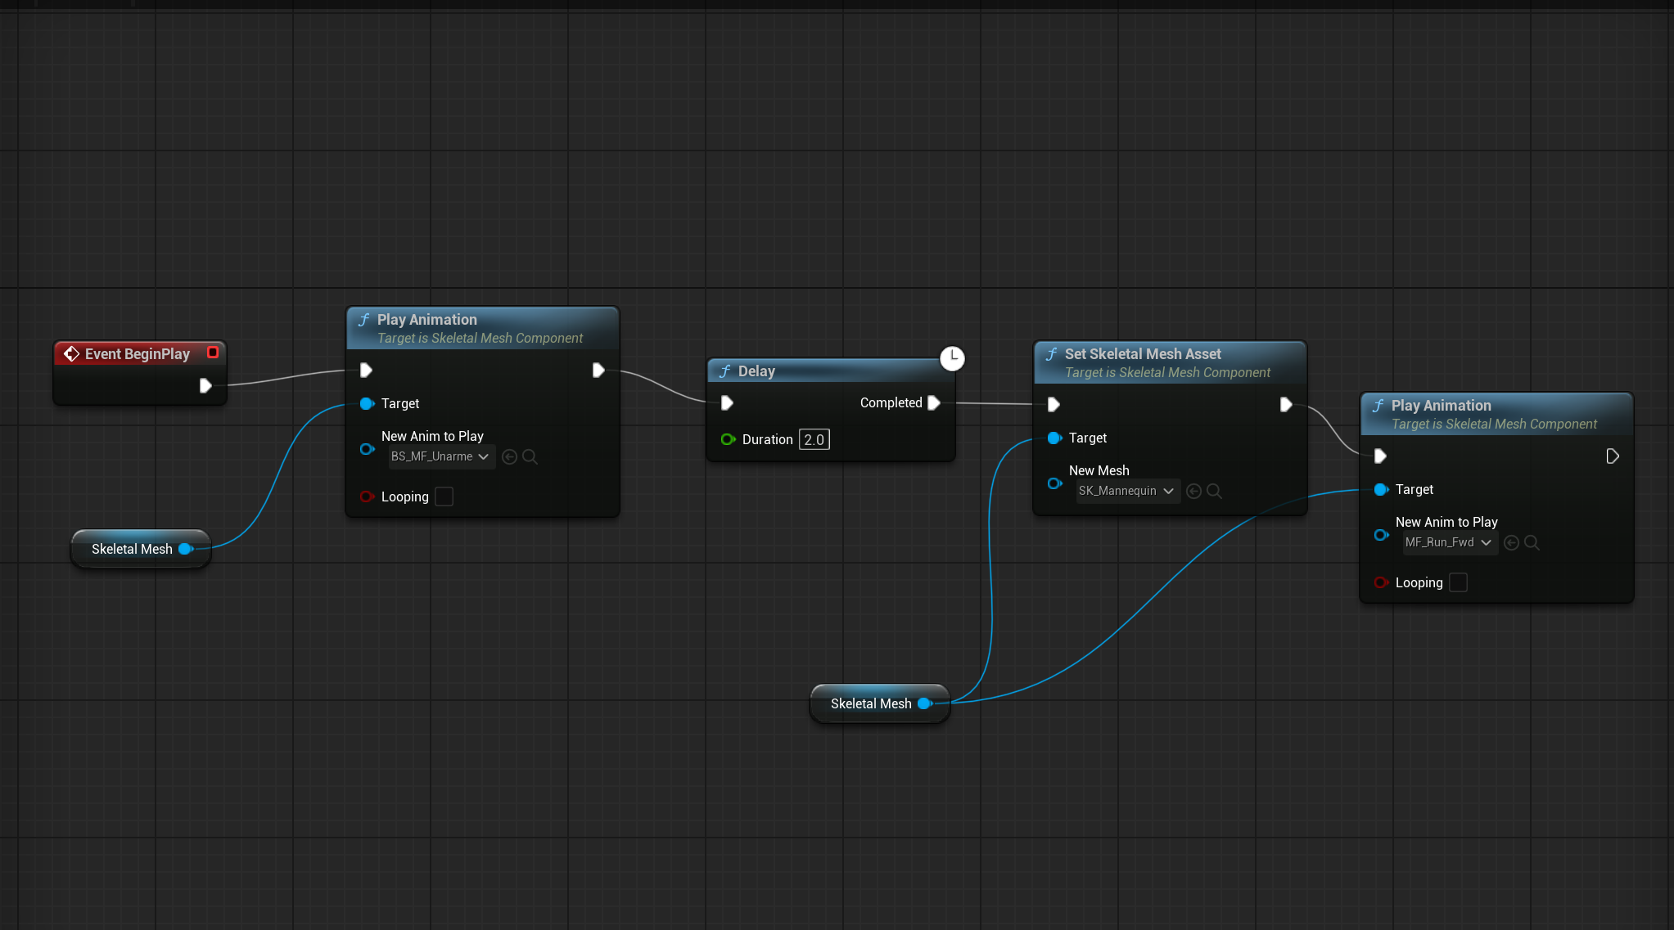
Task: Click the last Play Animation unconnected exec output pin
Action: click(1612, 456)
